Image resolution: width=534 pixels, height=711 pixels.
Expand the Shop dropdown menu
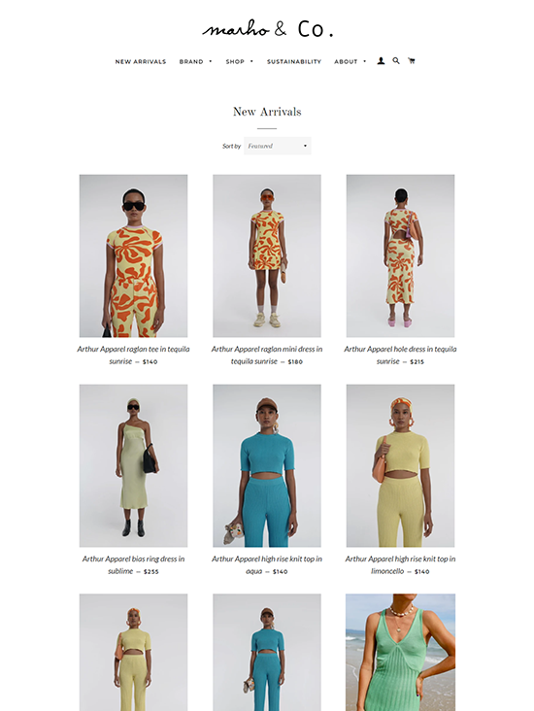[x=240, y=61]
